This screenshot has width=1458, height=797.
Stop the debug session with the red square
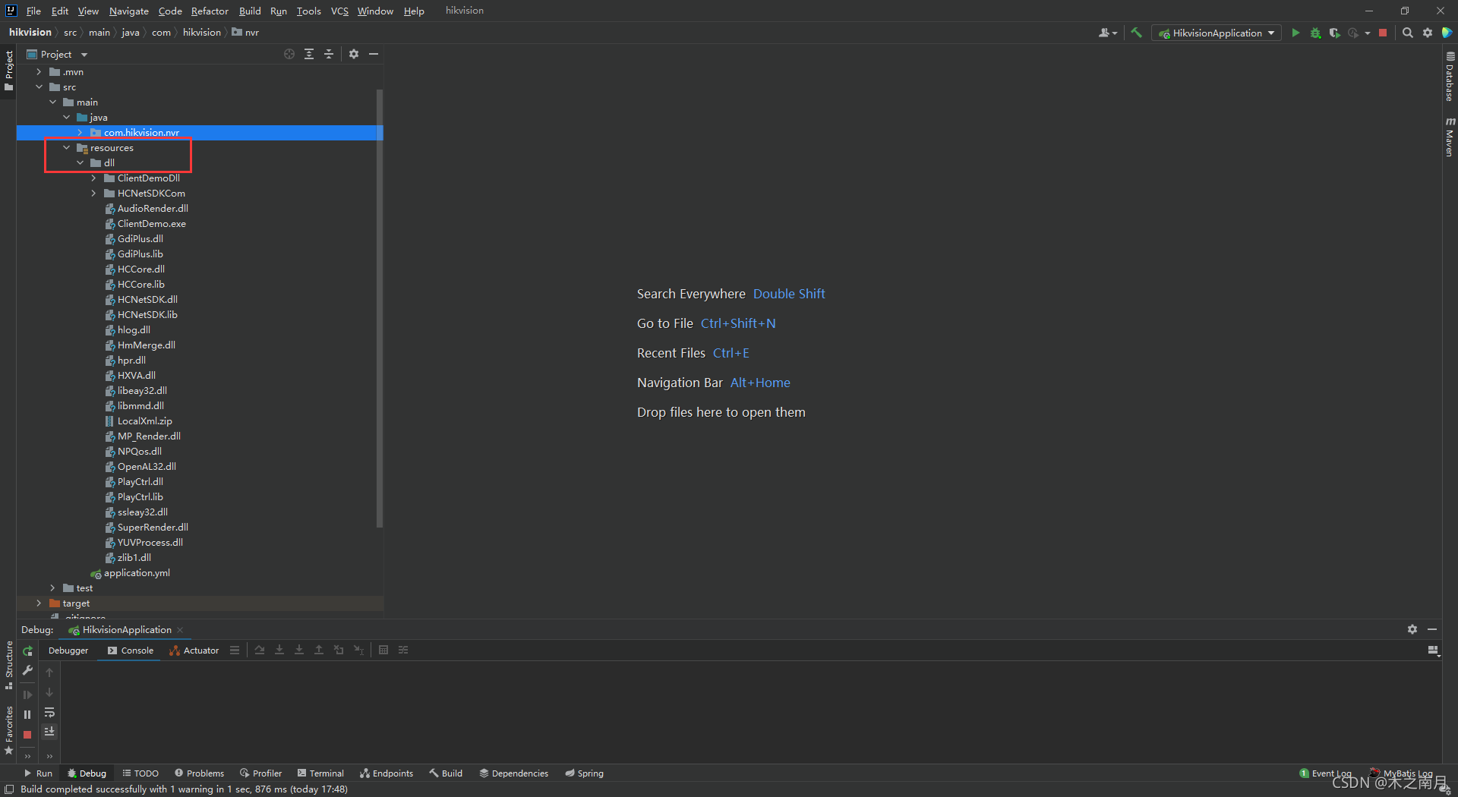(27, 735)
